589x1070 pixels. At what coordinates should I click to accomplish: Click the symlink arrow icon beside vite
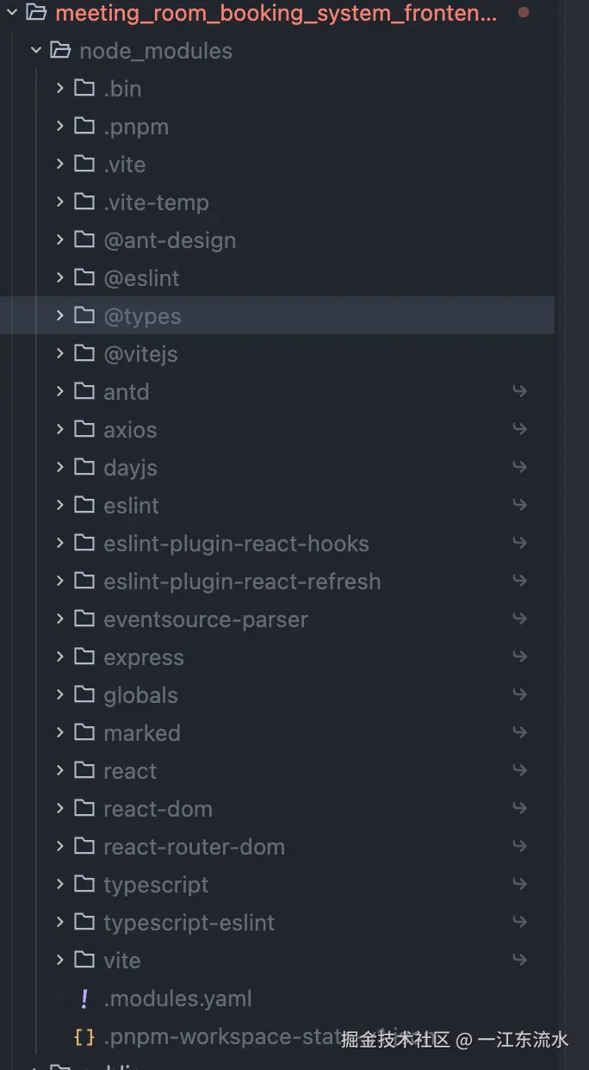519,961
